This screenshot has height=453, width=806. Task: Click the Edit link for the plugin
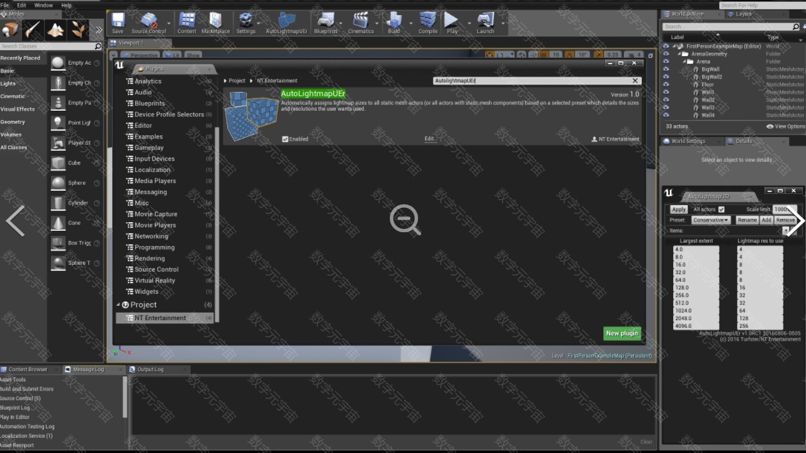click(x=429, y=139)
